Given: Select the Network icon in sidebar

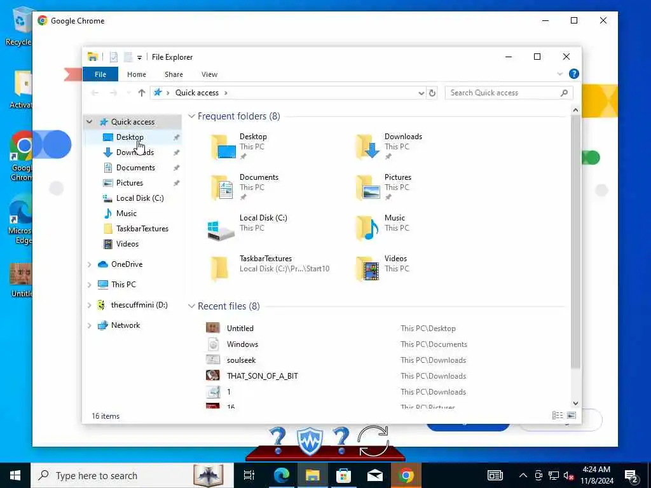Looking at the screenshot, I should click(x=102, y=325).
